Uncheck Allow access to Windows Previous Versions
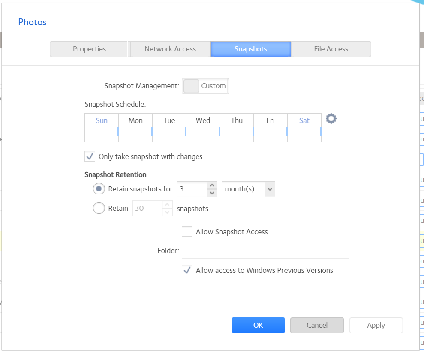Image resolution: width=424 pixels, height=356 pixels. tap(187, 270)
